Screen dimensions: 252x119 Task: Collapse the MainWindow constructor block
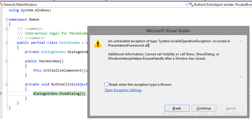(x=7, y=61)
